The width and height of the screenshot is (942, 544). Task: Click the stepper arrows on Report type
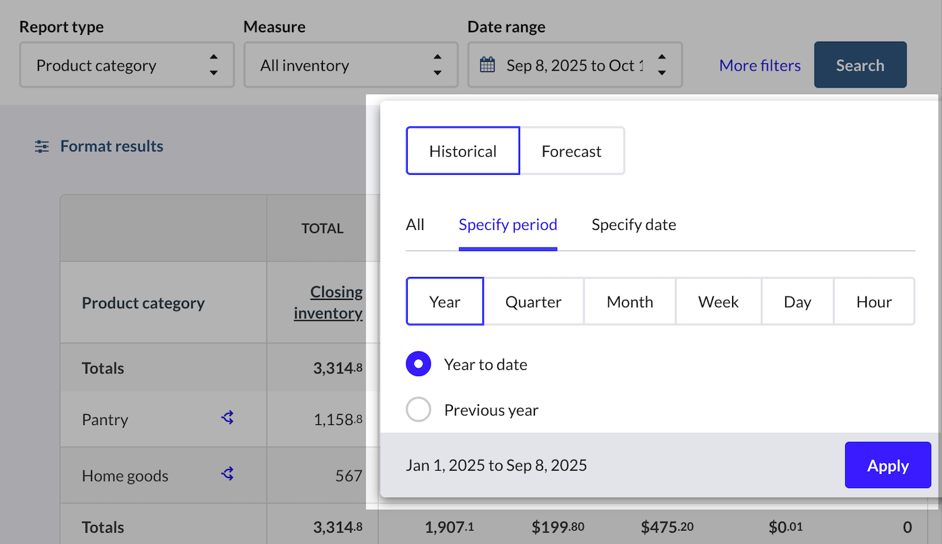click(x=213, y=65)
